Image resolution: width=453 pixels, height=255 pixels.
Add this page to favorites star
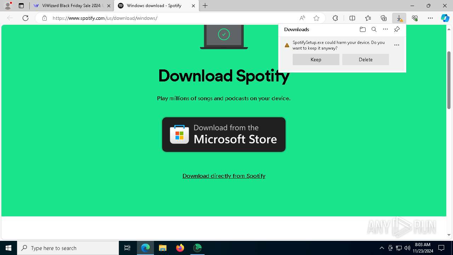(x=316, y=18)
